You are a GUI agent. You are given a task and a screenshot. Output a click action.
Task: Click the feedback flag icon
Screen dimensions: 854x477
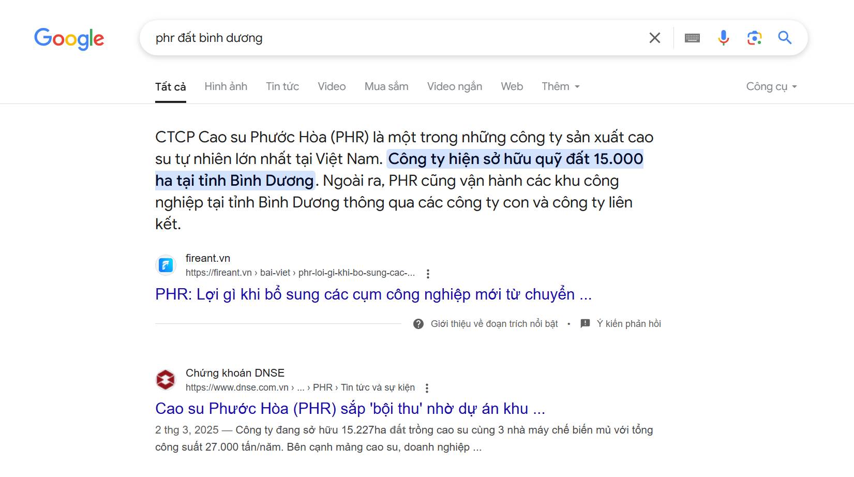(585, 324)
